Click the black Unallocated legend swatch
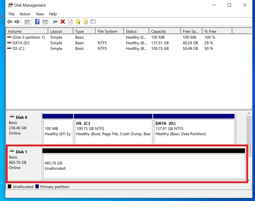The image size is (255, 201). (9, 187)
